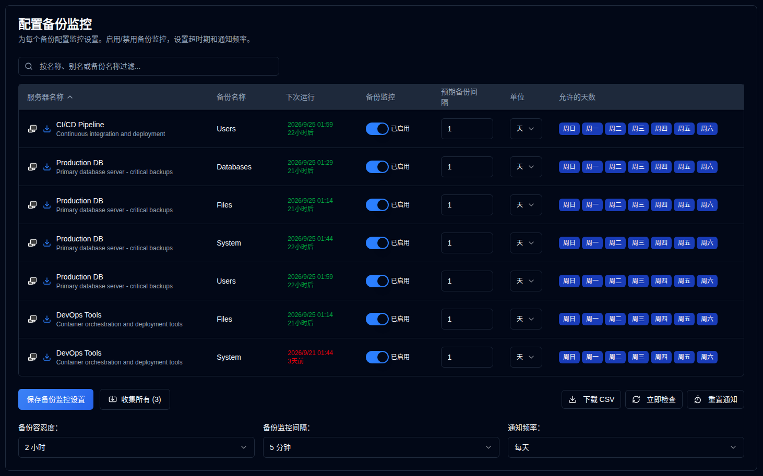Open unit dropdown for Production DB Databases
The height and width of the screenshot is (476, 763).
[526, 167]
